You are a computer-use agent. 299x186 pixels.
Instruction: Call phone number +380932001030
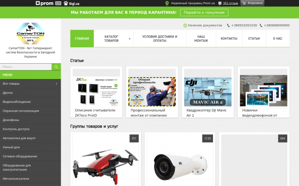point(244,25)
